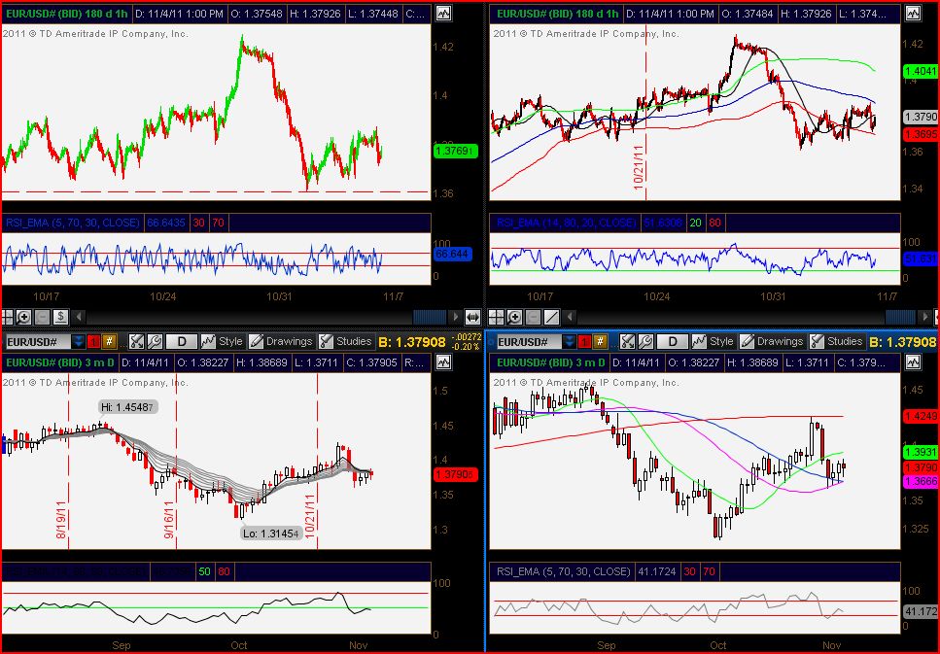Click the share chart icon in bottom-right chart bar
940x654 pixels.
tap(627, 342)
